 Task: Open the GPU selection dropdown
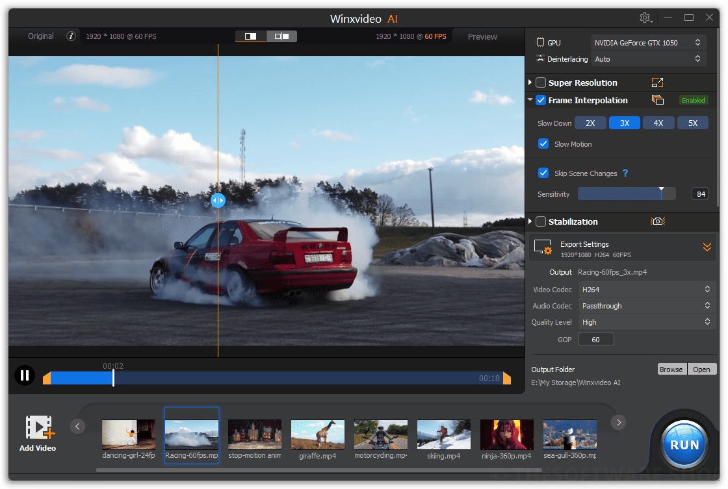click(x=649, y=42)
